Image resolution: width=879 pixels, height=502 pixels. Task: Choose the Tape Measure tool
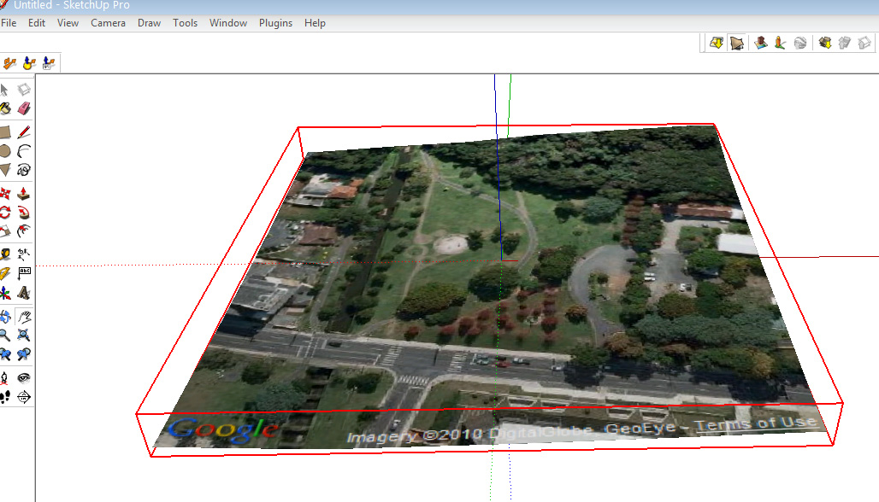click(5, 254)
